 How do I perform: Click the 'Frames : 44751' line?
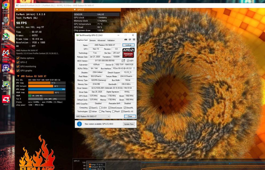27,35
